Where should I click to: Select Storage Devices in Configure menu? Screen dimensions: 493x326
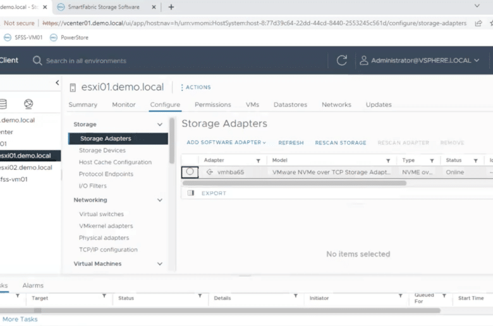102,150
